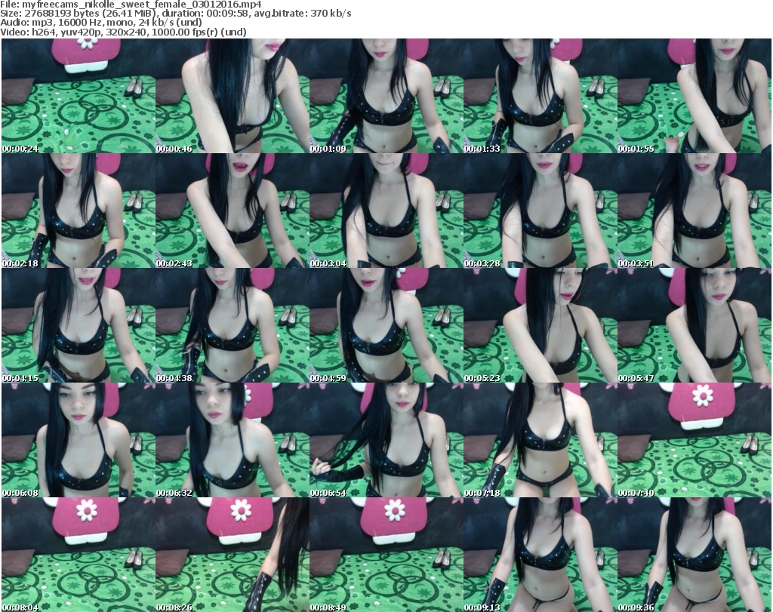Open the frame with timestamp 00:01:33
This screenshot has width=773, height=612.
coord(540,96)
